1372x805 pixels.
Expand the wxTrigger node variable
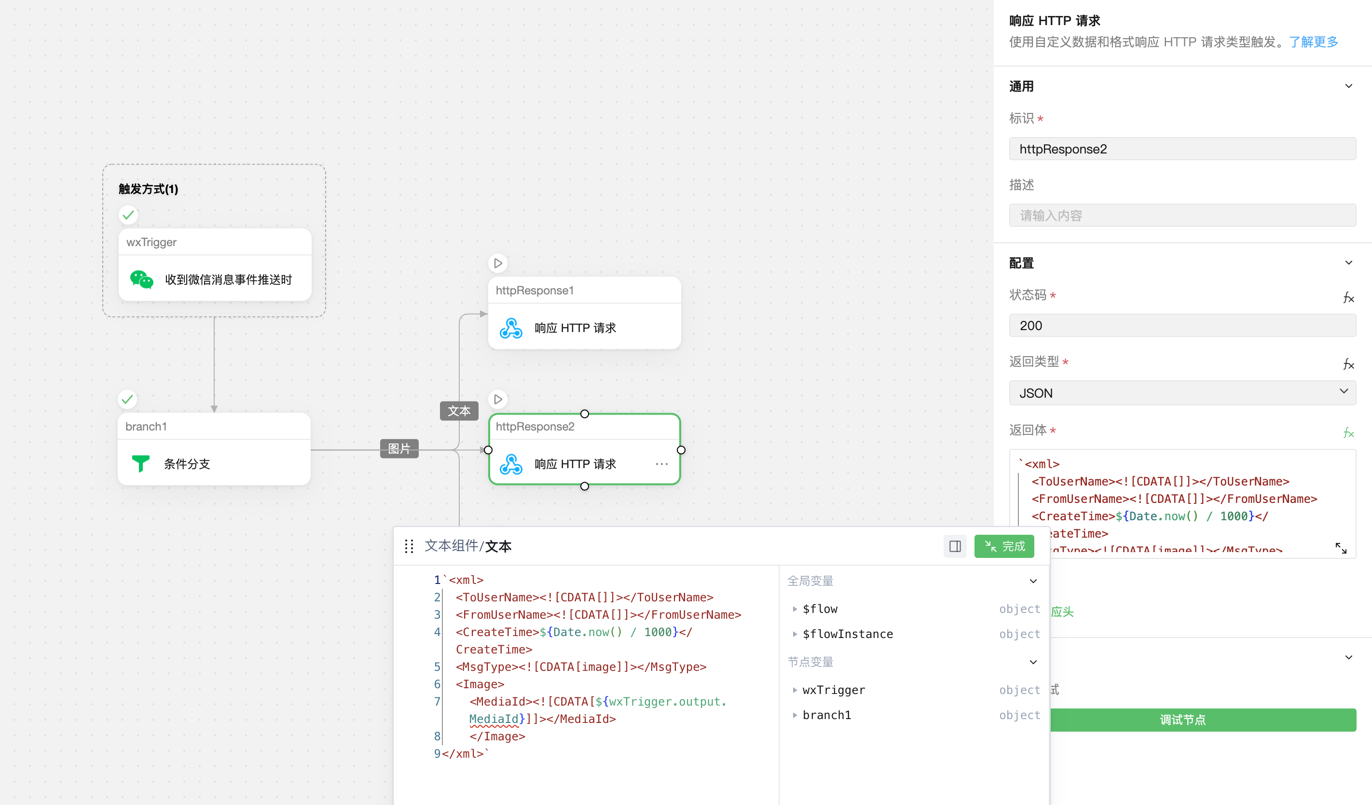point(795,690)
